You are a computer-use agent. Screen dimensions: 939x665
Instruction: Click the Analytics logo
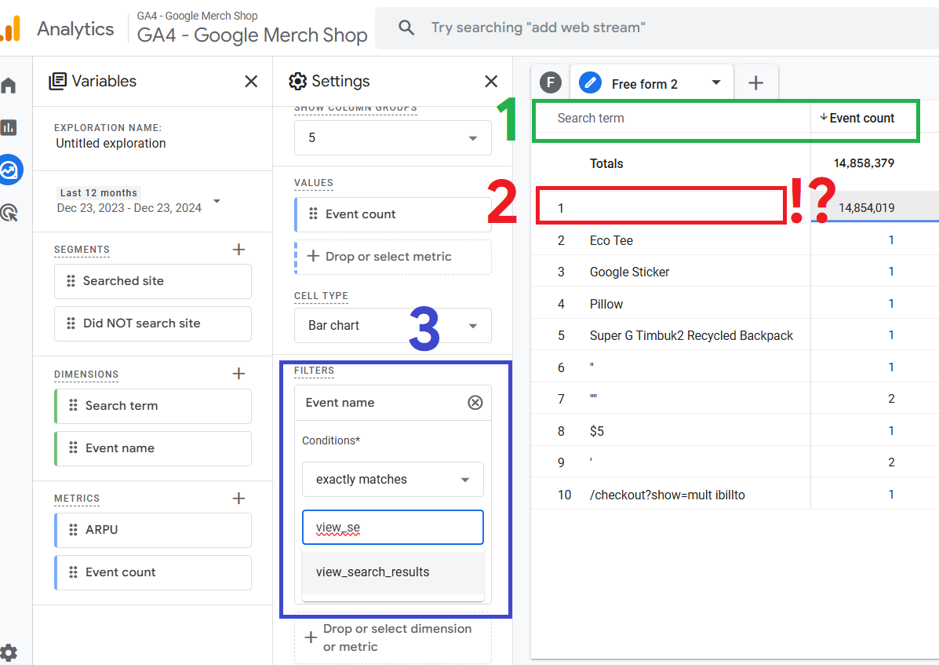point(11,28)
